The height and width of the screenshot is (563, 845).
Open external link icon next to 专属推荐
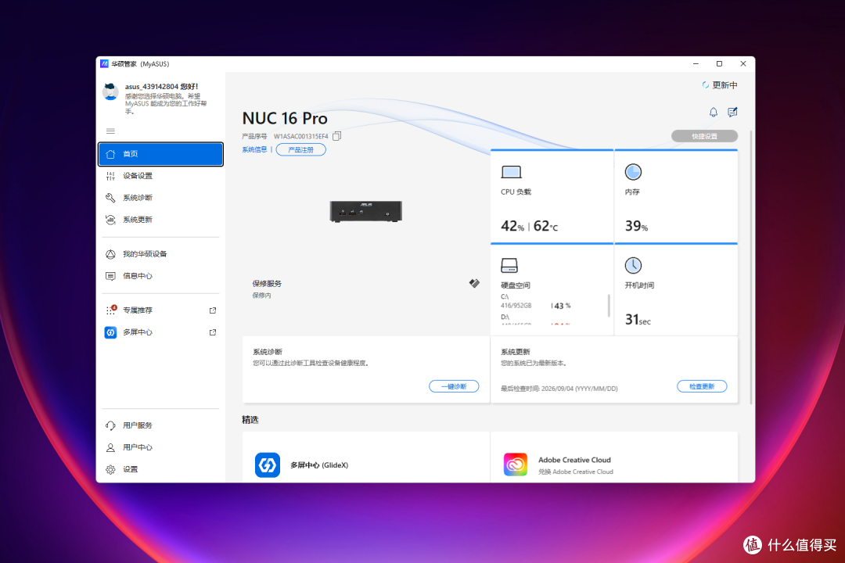pyautogui.click(x=213, y=310)
